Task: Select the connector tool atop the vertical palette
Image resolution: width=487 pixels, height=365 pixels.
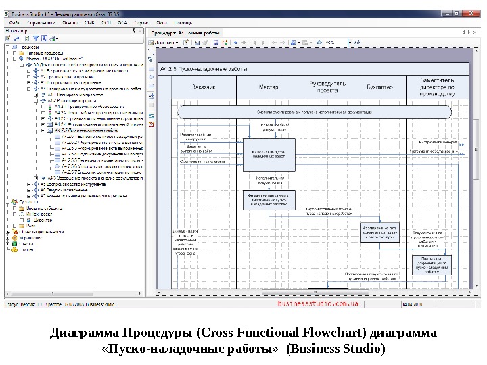Action: click(152, 59)
